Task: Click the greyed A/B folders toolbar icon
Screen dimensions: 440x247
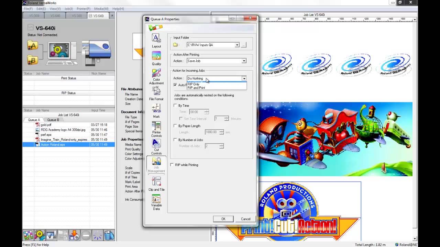Action: click(63, 235)
